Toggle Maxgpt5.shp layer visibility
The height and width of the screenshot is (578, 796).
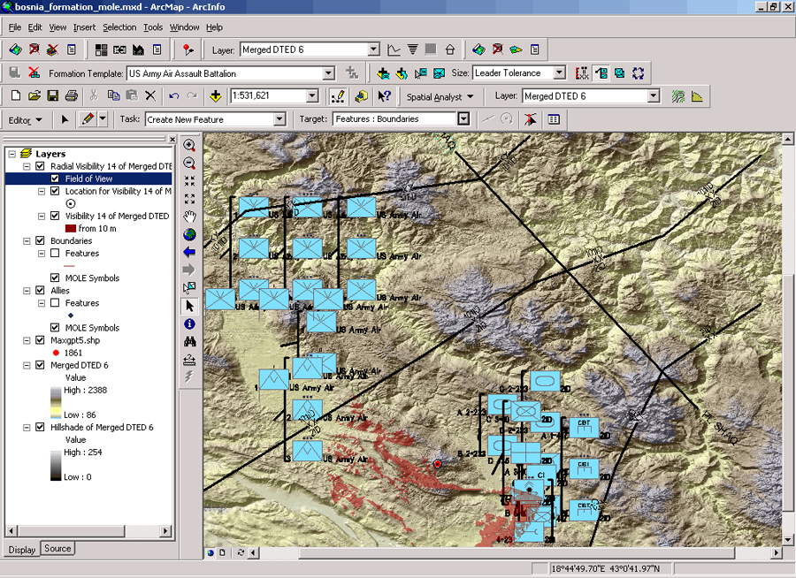click(x=40, y=340)
